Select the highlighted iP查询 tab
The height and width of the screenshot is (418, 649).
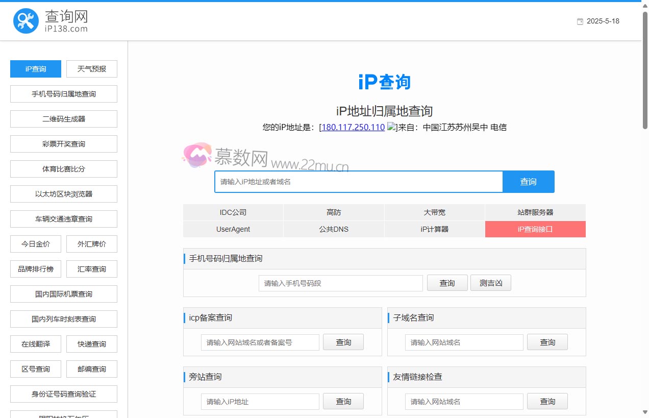pos(35,68)
